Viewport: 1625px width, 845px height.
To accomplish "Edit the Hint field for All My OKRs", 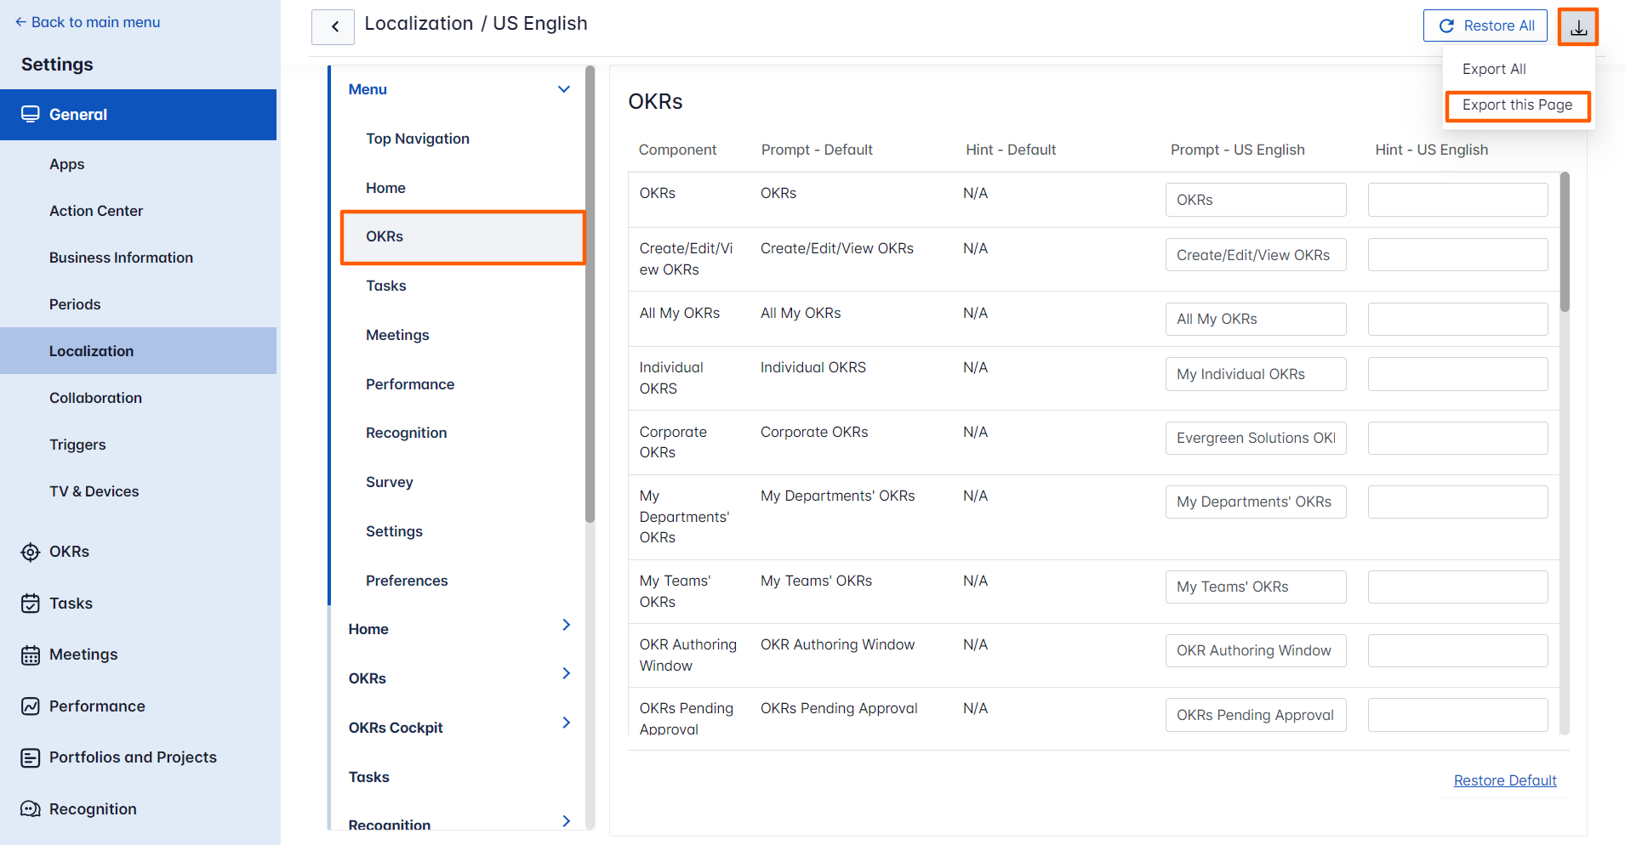I will [x=1457, y=319].
